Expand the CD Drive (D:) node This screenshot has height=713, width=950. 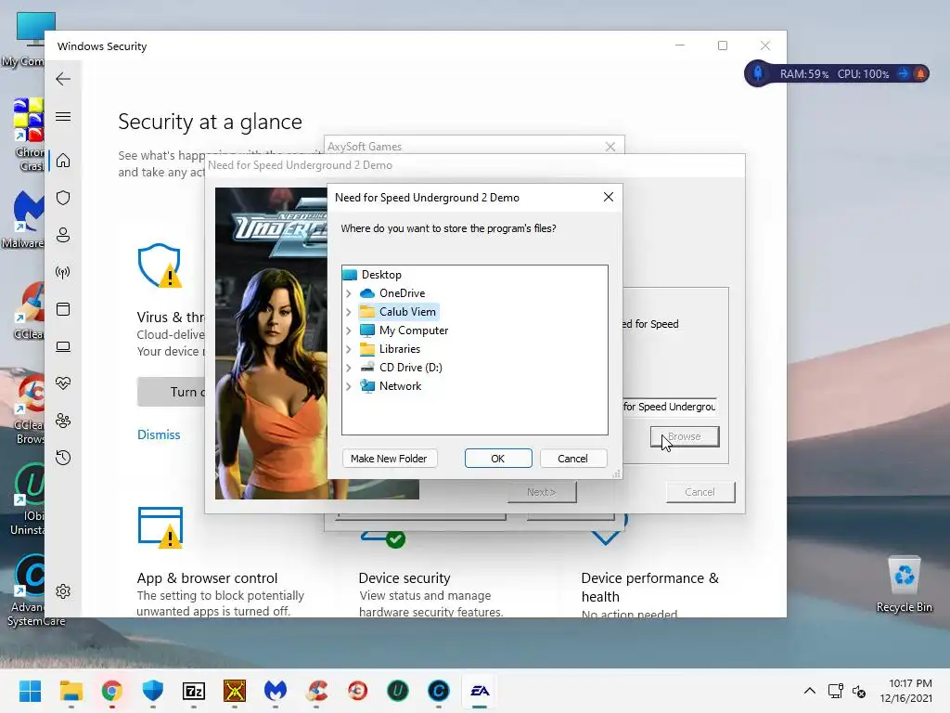click(349, 368)
